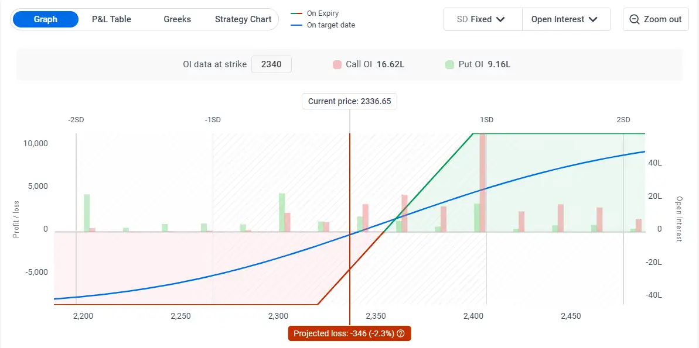Select the Graph tab
Viewport: 699px width, 348px height.
[45, 19]
